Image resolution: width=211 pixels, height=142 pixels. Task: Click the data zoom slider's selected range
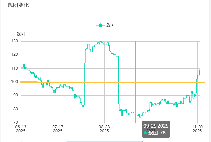(104, 141)
